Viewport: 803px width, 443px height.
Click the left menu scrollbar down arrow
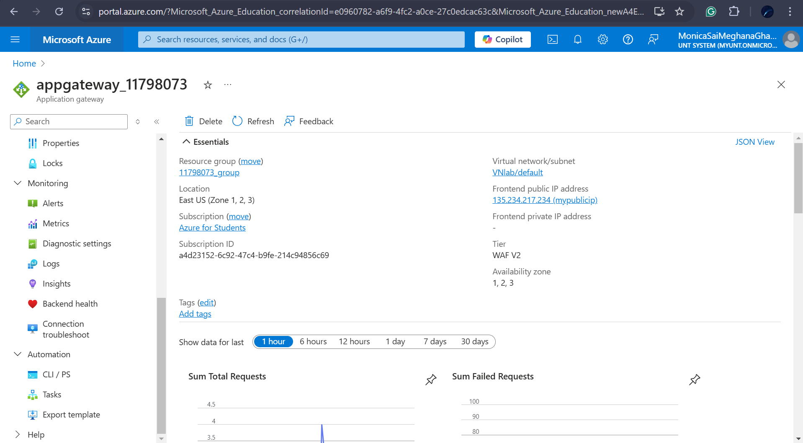(161, 438)
